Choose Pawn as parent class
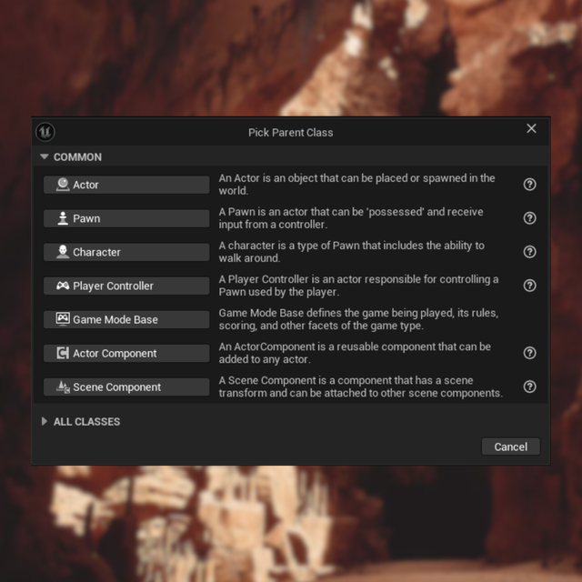Image resolution: width=582 pixels, height=582 pixels. pos(126,218)
